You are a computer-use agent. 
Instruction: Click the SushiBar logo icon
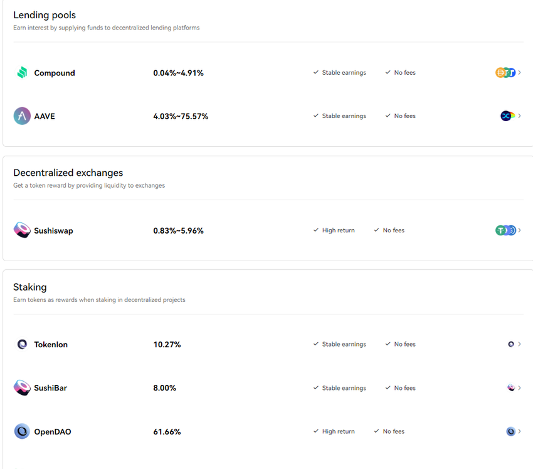[x=22, y=387]
